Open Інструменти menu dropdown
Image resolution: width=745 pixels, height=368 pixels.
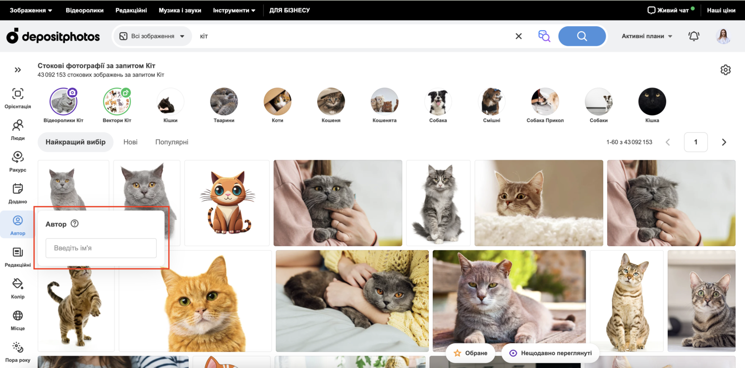[x=234, y=10]
